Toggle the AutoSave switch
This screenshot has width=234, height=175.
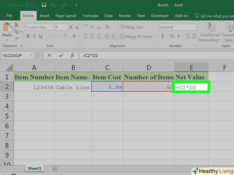(x=31, y=5)
